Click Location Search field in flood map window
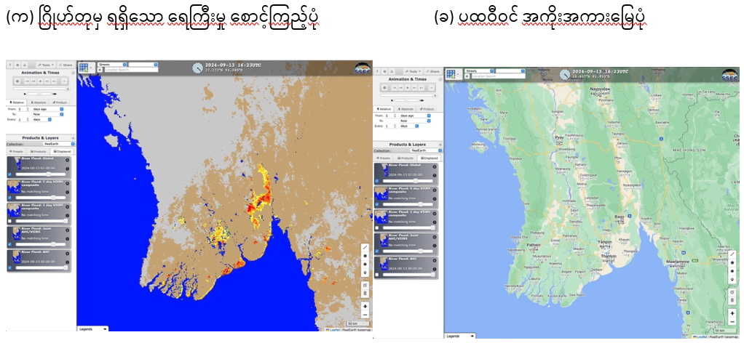Viewport: 744px width, 343px height. click(x=132, y=70)
